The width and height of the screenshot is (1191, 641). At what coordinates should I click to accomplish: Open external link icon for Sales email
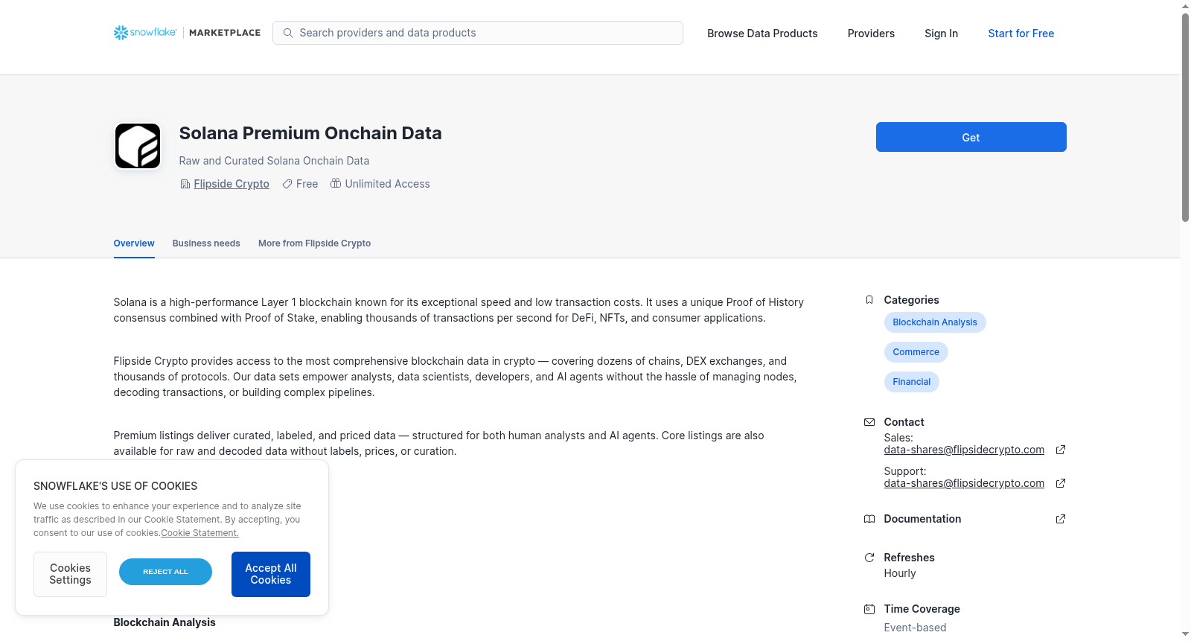(1061, 450)
